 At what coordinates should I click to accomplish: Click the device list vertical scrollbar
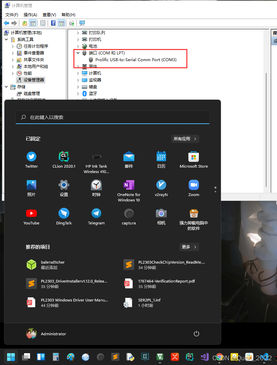(x=266, y=130)
